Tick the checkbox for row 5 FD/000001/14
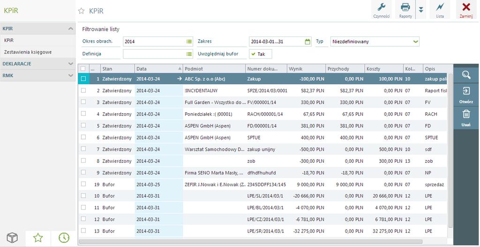 (83, 125)
